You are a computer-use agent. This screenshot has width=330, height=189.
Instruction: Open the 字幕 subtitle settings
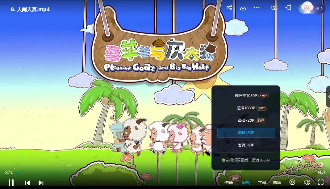[262, 183]
